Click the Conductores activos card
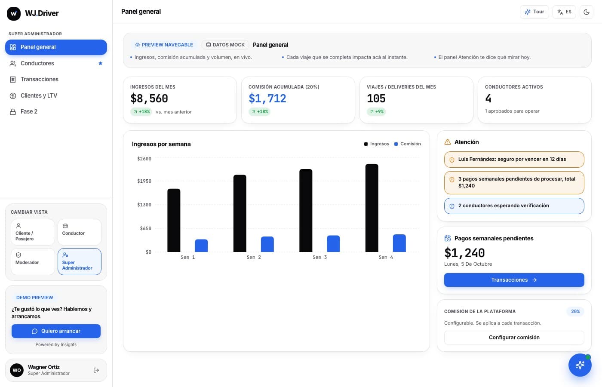The width and height of the screenshot is (602, 387). pyautogui.click(x=534, y=100)
